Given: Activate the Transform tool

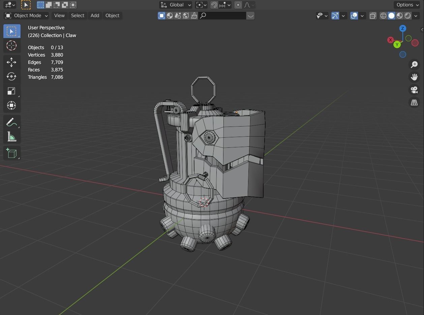Looking at the screenshot, I should (12, 105).
